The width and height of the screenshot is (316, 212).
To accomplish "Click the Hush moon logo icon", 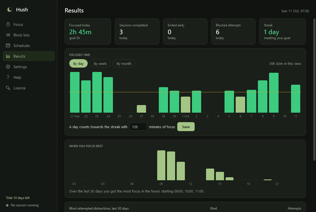I will [x=9, y=10].
